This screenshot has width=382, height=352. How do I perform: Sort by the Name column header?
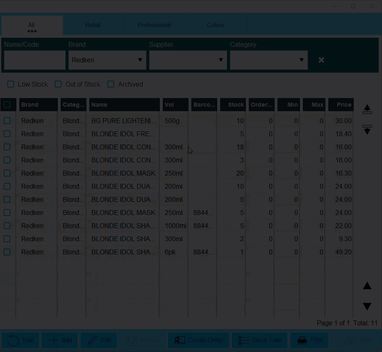[125, 105]
